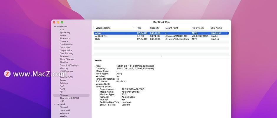Select Audio in the sidebar
Image resolution: width=277 pixels, height=118 pixels.
point(63,36)
